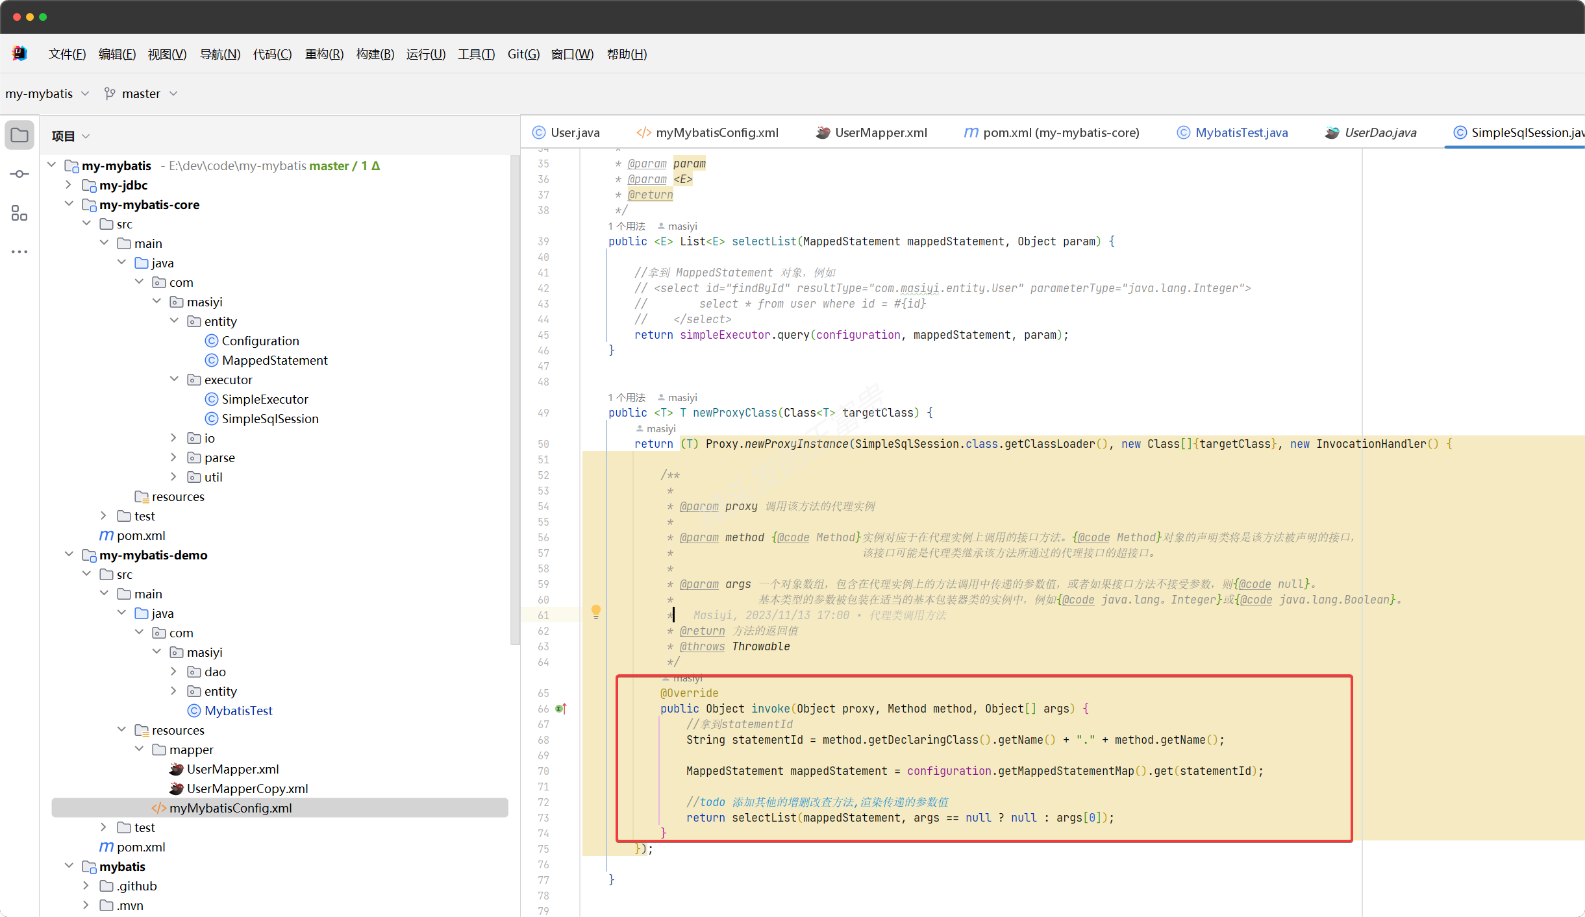Switch to UserMapper.xml editor tab
The width and height of the screenshot is (1585, 917).
(871, 132)
